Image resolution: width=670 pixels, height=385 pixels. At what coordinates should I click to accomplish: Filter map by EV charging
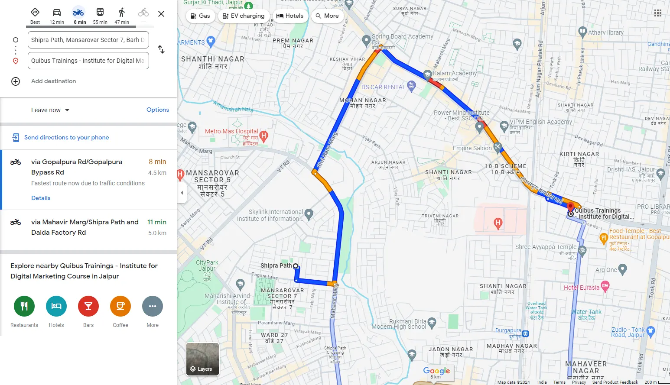coord(244,16)
